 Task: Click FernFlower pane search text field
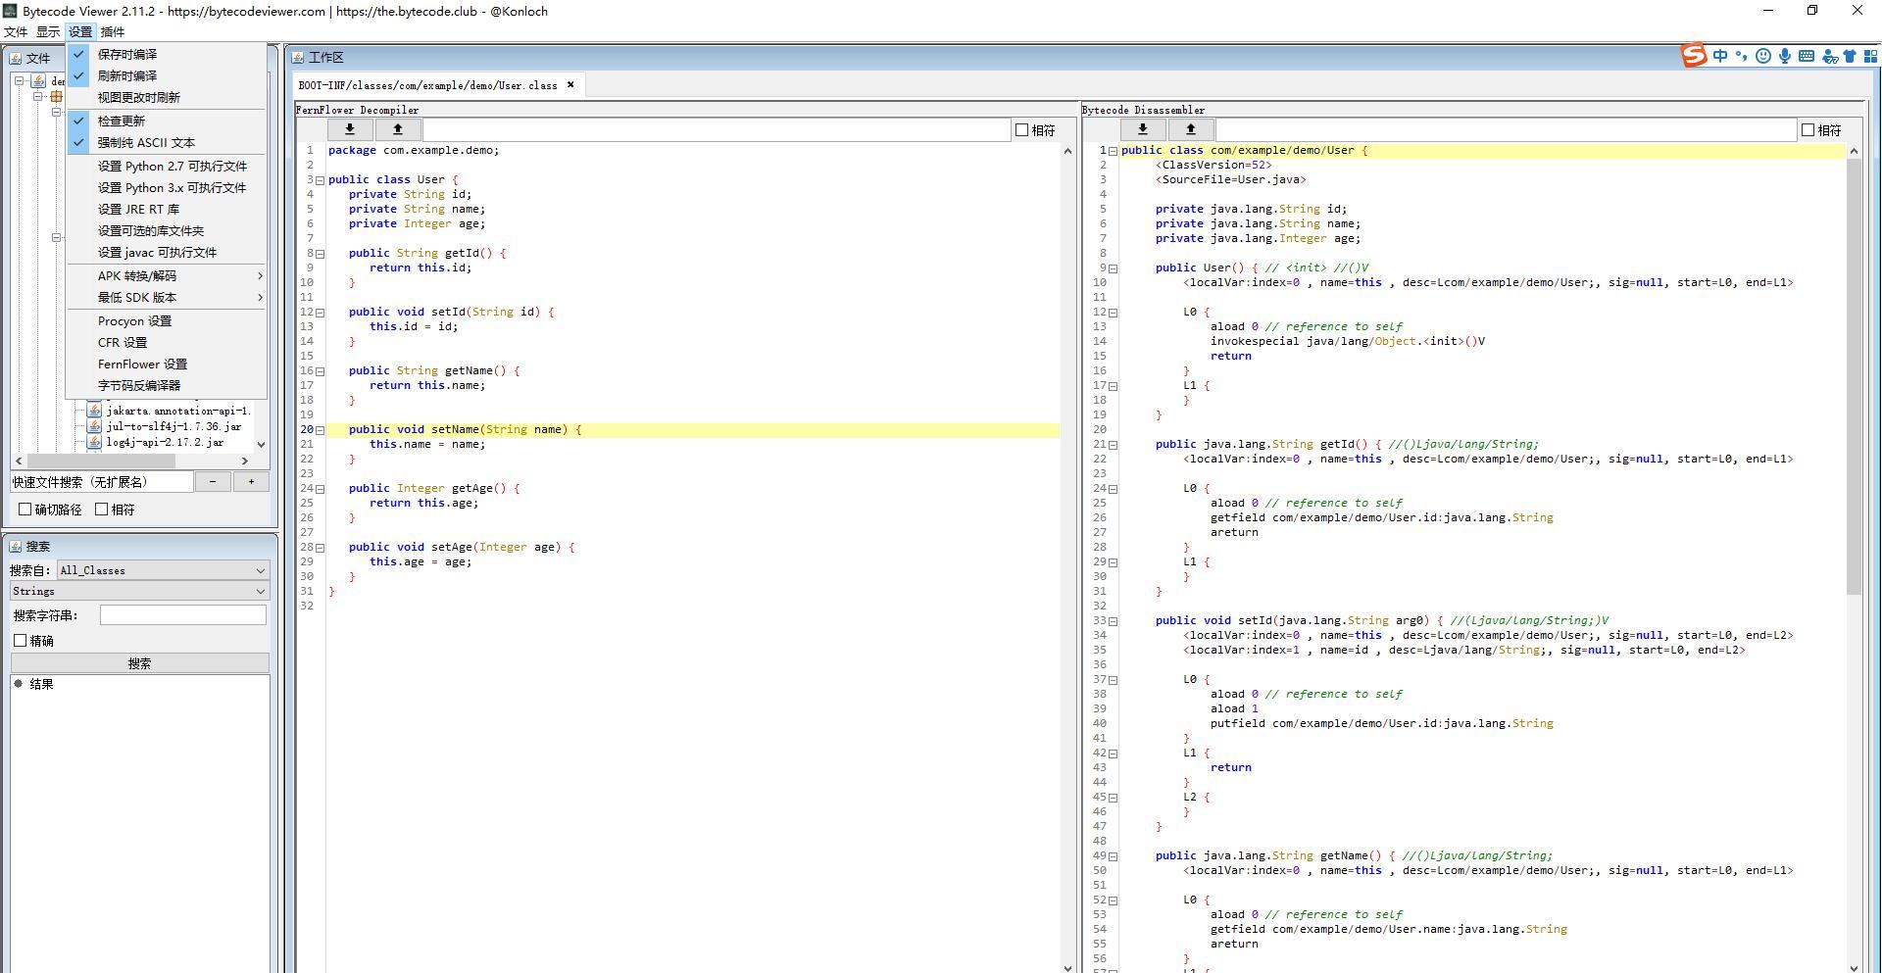pyautogui.click(x=718, y=129)
